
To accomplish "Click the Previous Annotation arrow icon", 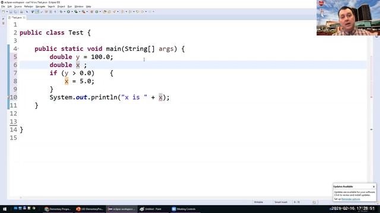I will point(129,12).
